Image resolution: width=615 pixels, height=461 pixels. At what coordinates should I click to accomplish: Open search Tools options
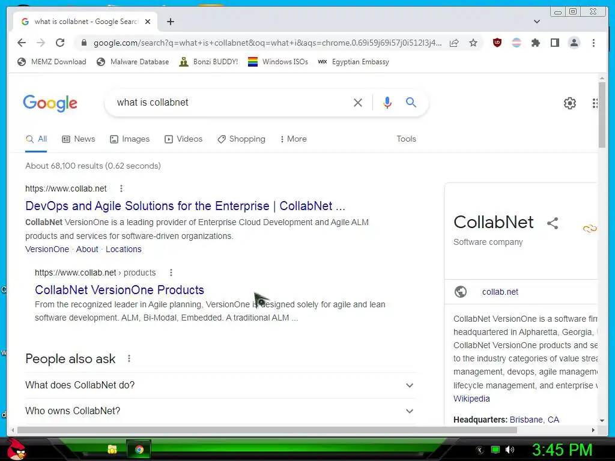point(406,139)
